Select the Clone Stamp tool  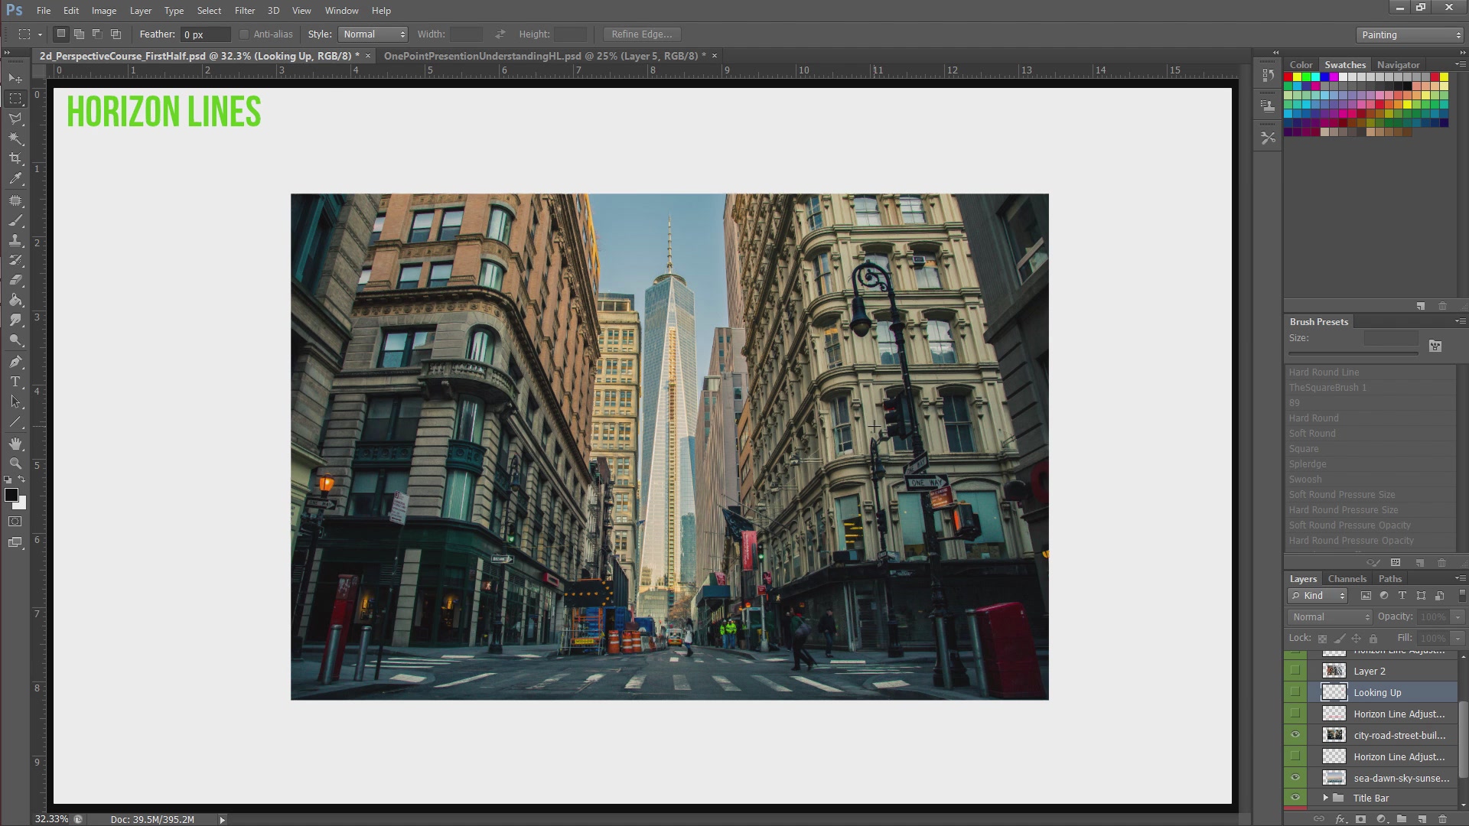pos(15,240)
